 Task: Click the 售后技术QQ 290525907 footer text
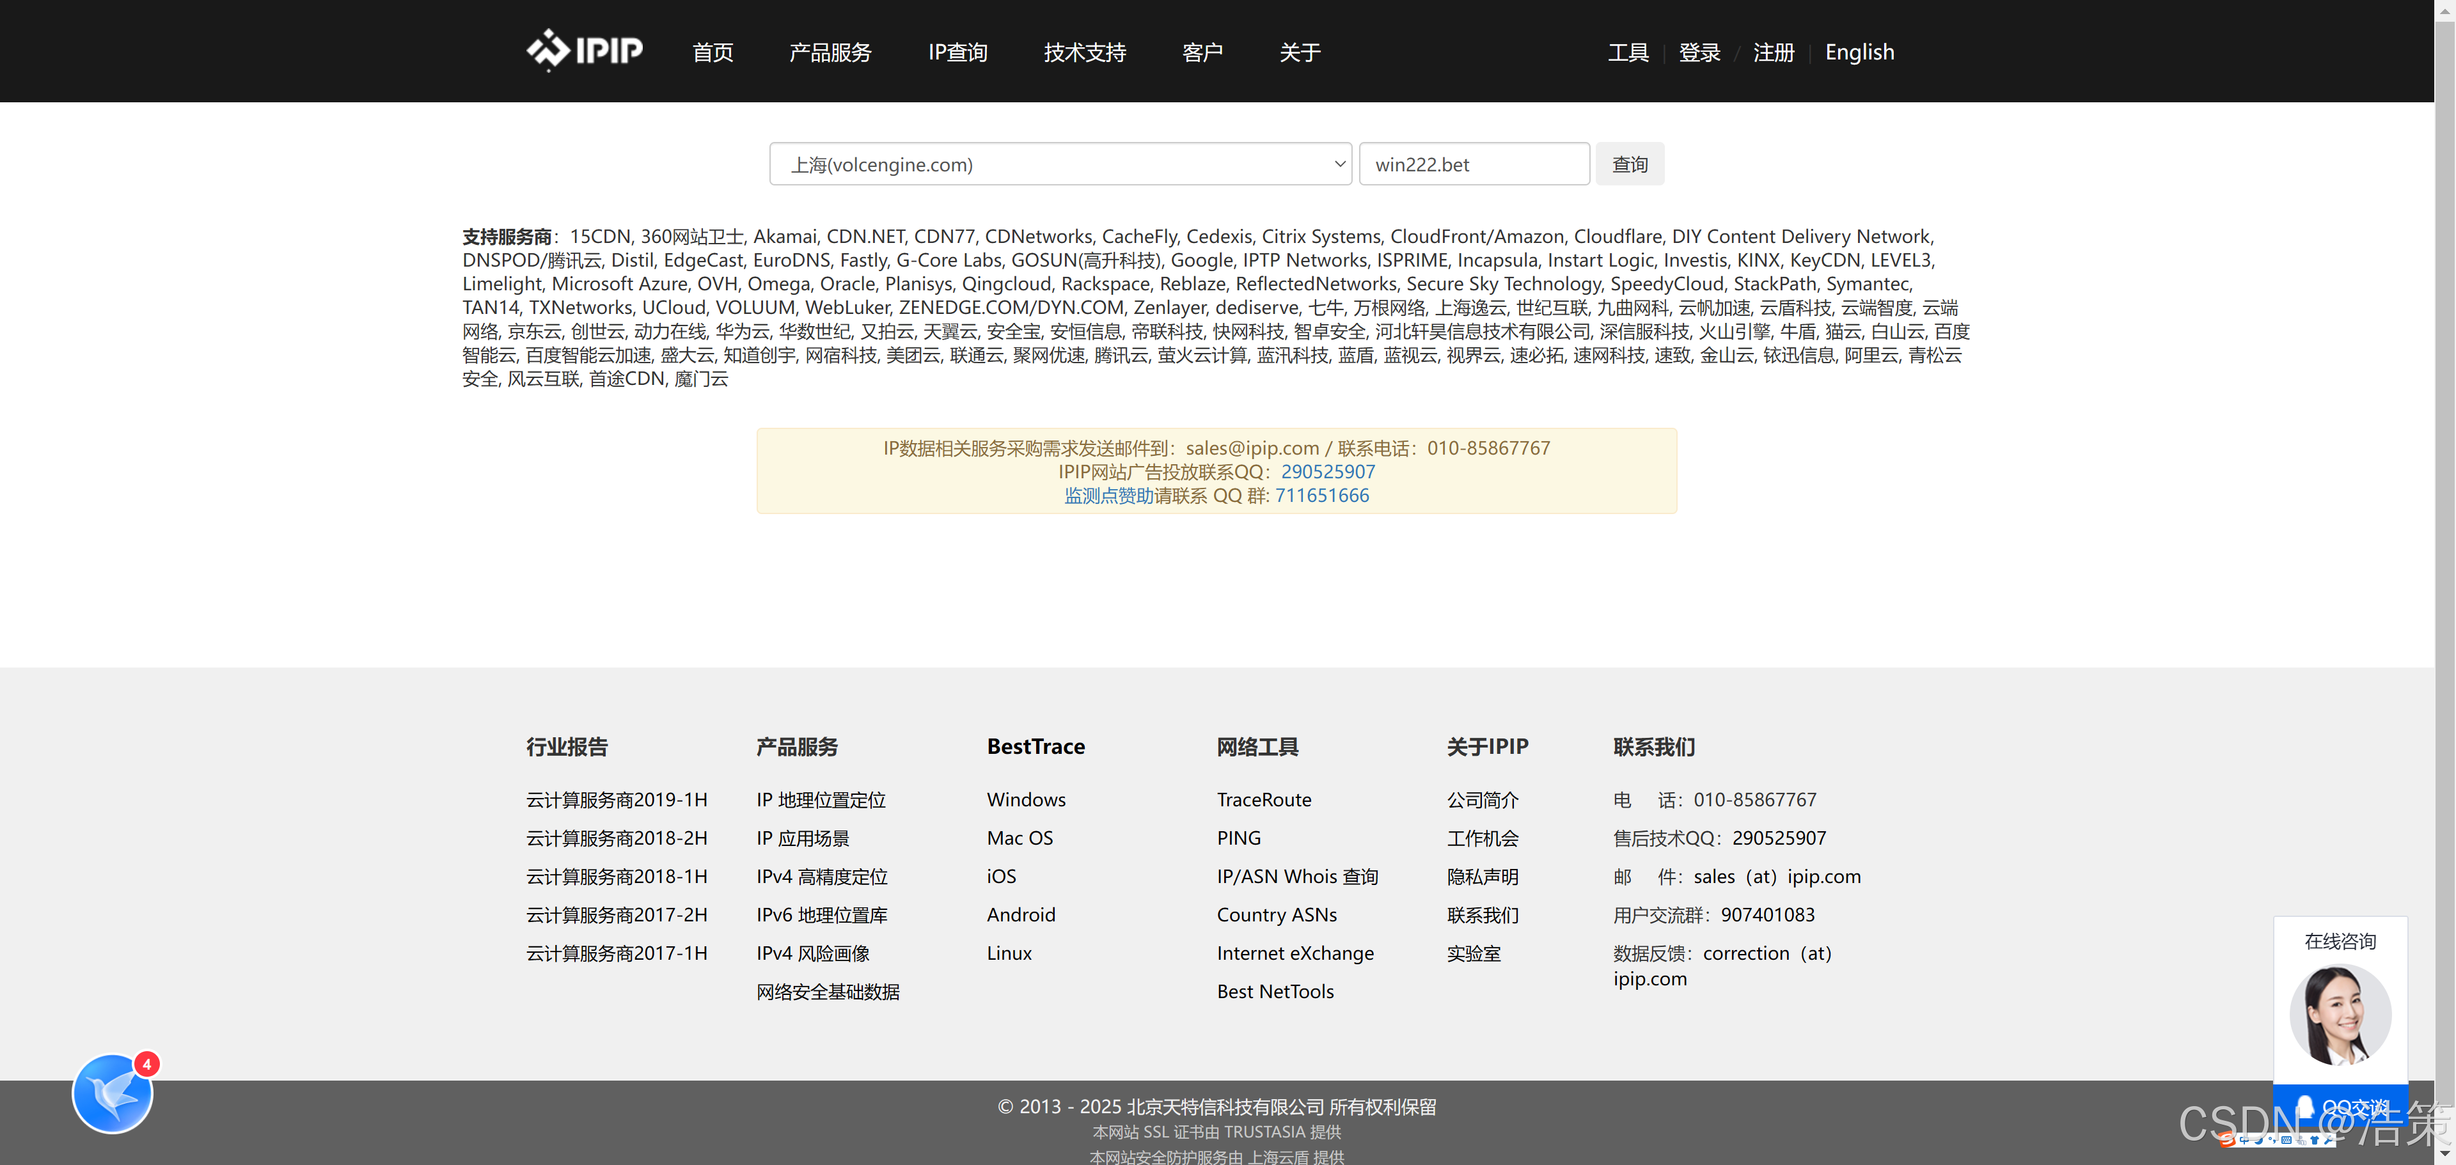pos(1719,838)
